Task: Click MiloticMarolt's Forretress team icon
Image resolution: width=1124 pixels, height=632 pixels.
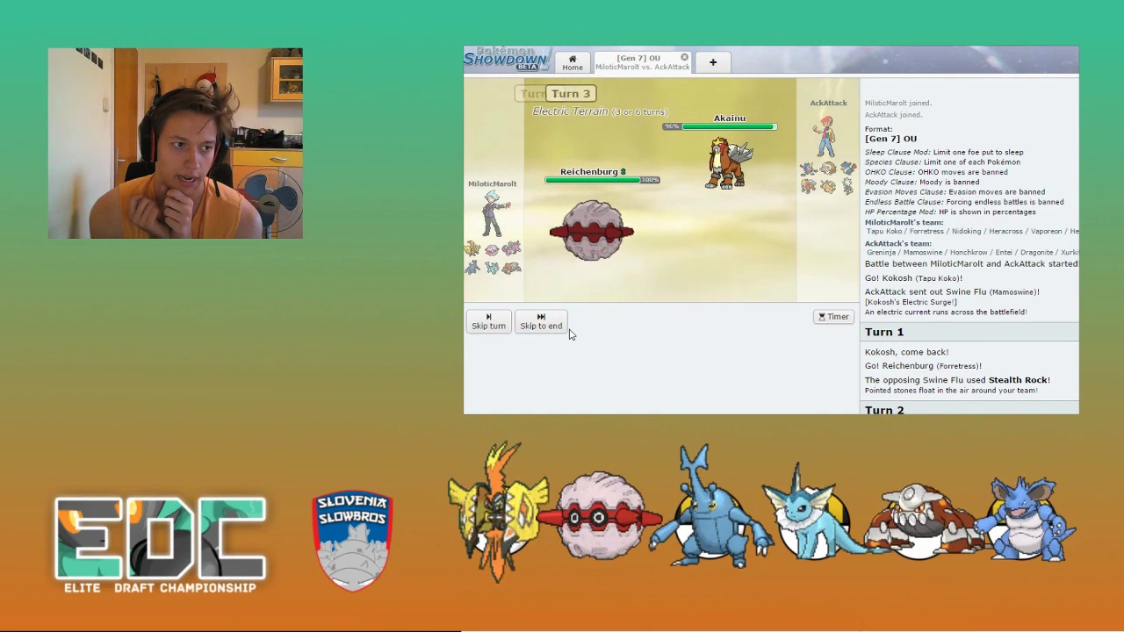Action: (492, 250)
